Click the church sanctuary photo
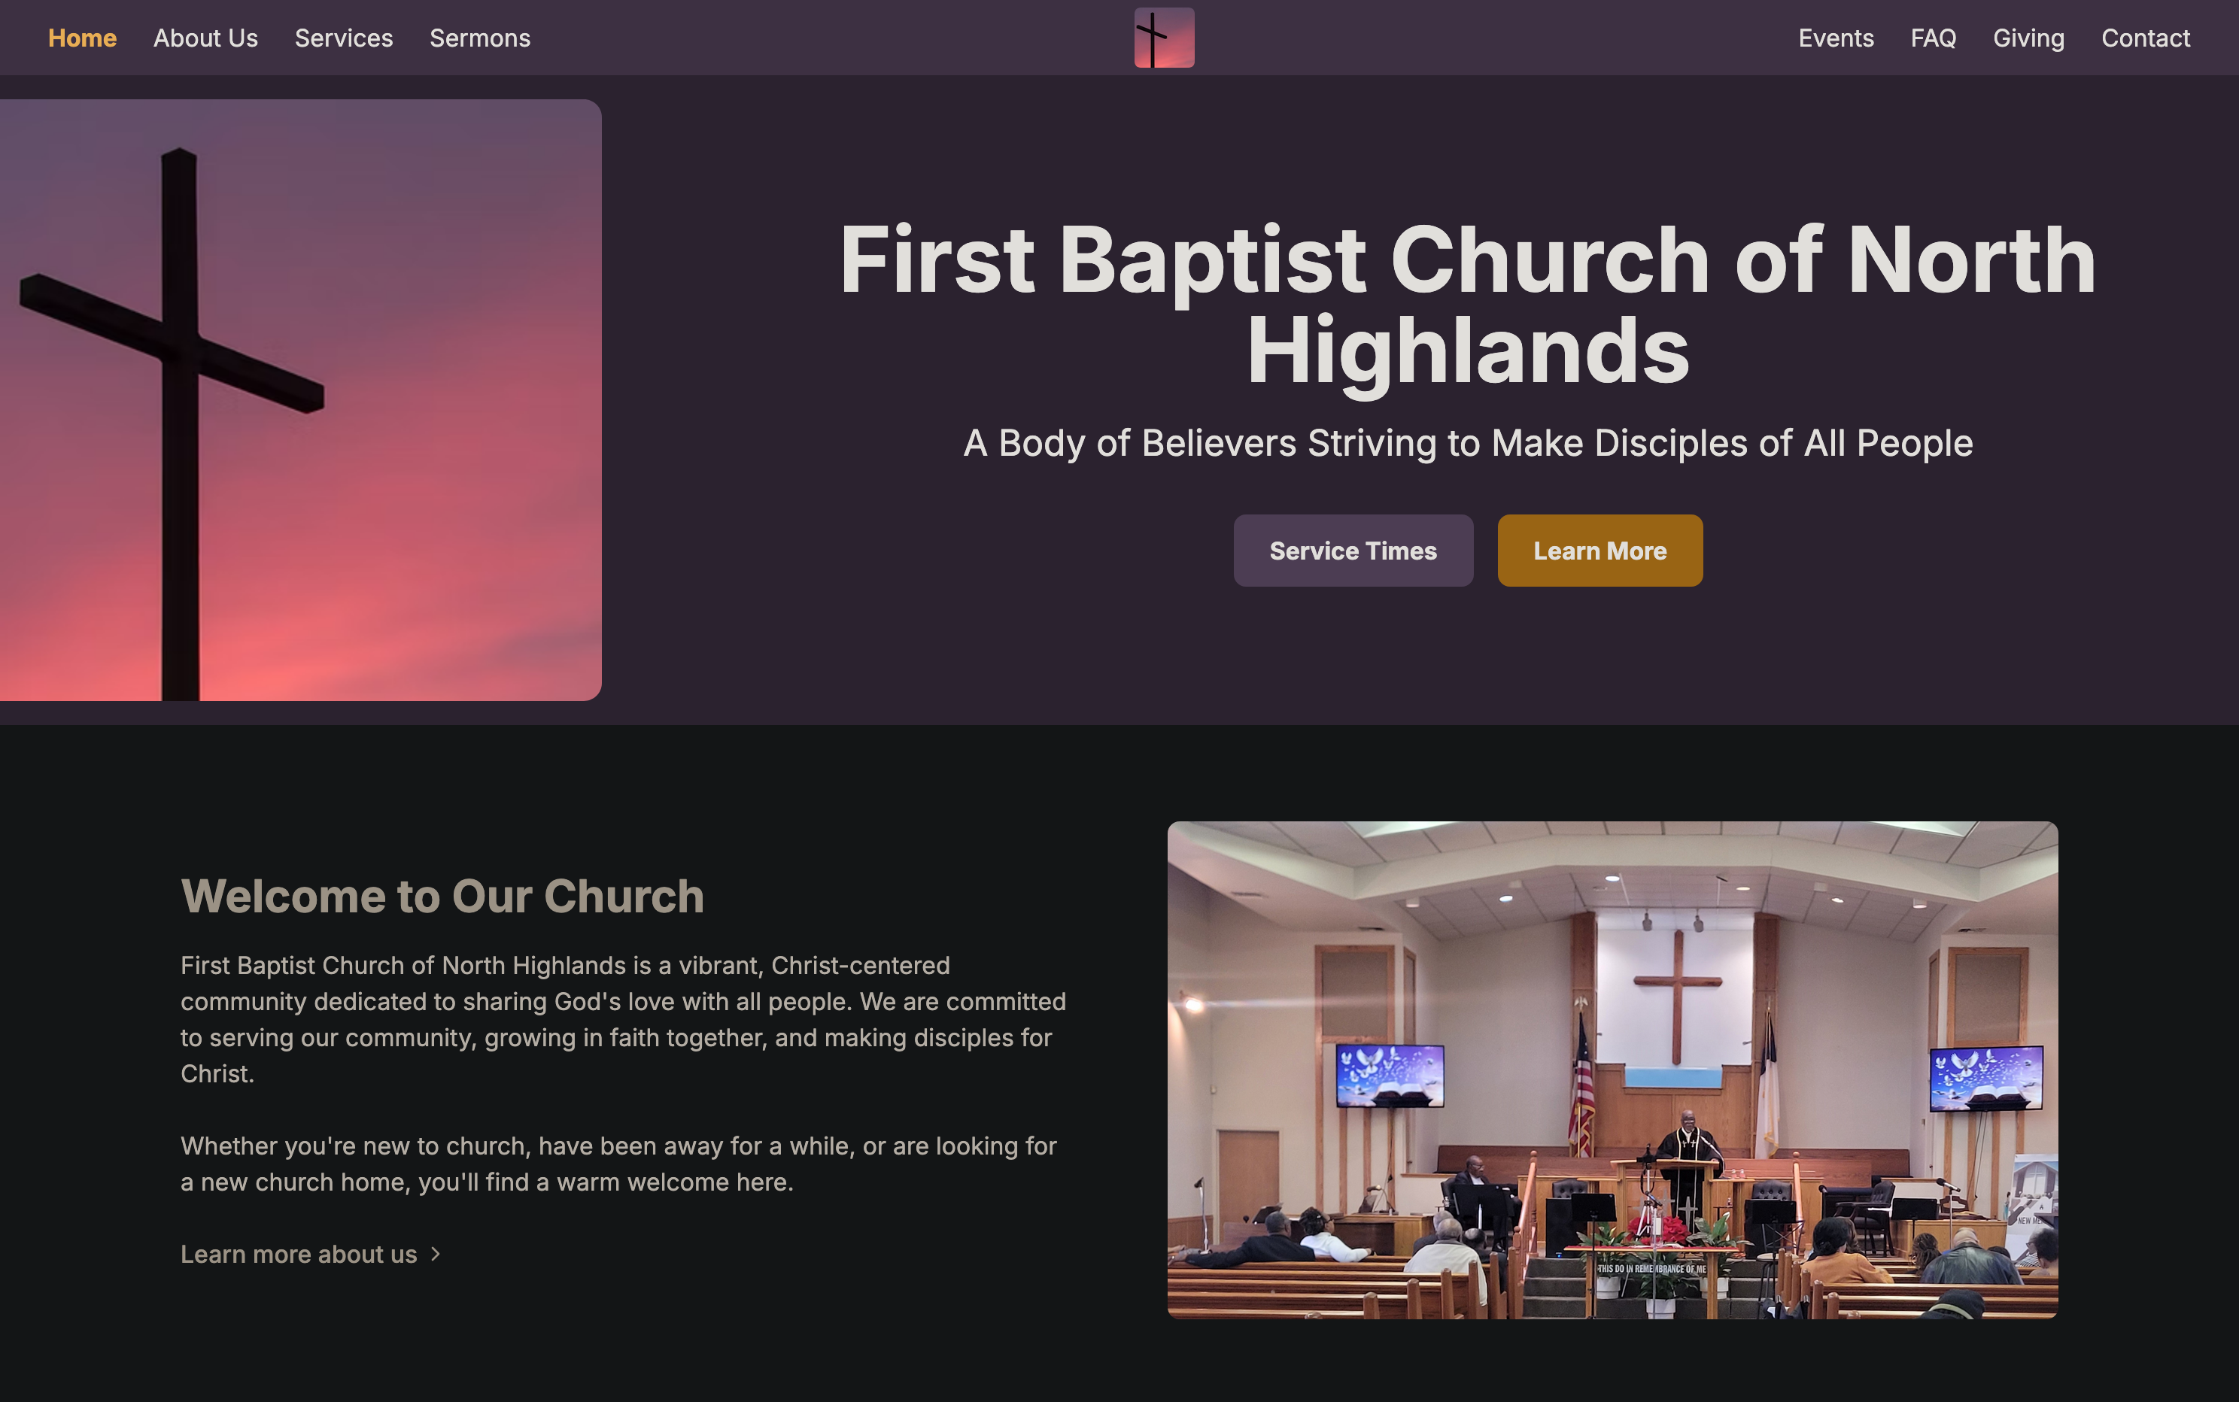Screen dimensions: 2239x1402 click(x=1613, y=1070)
